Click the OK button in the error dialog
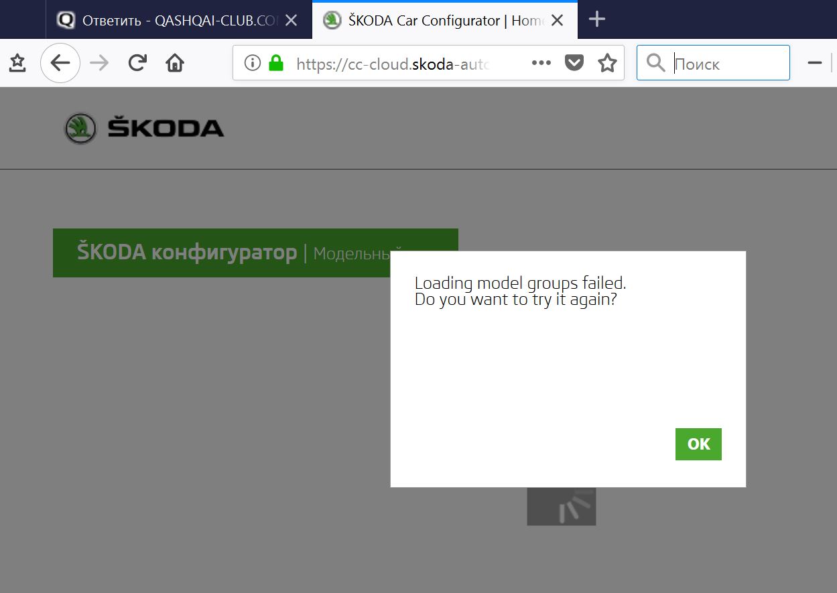 pos(698,444)
